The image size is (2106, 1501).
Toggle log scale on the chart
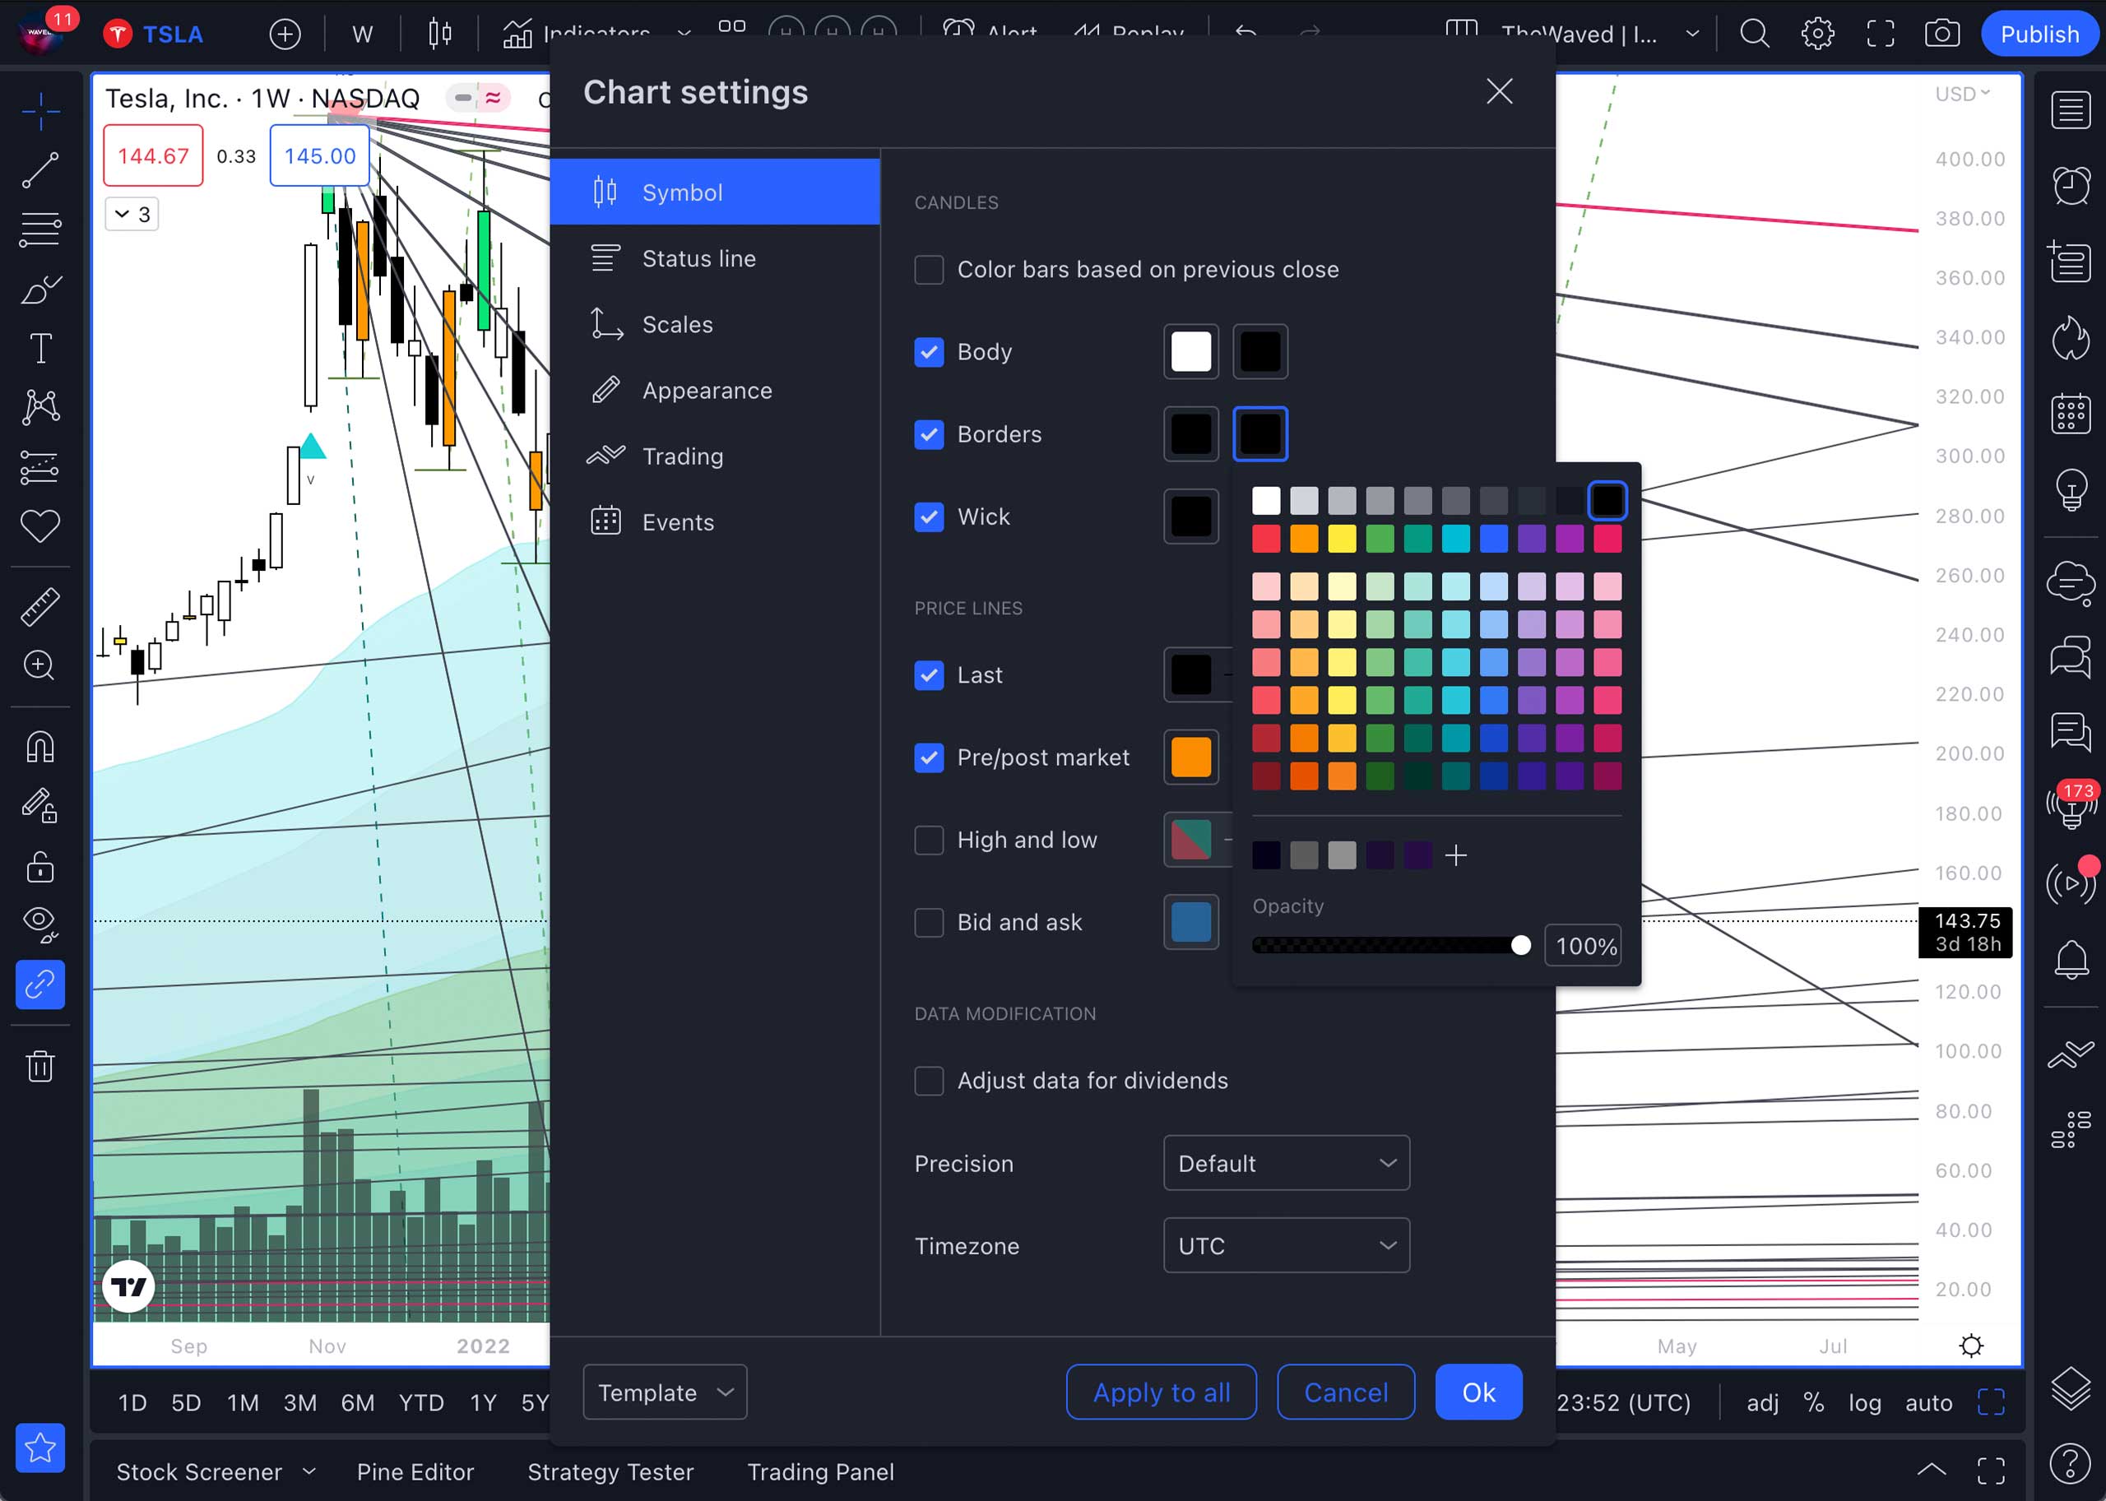click(1864, 1403)
